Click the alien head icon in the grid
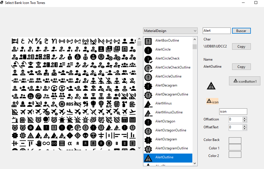264x169 pixels. pos(85,136)
